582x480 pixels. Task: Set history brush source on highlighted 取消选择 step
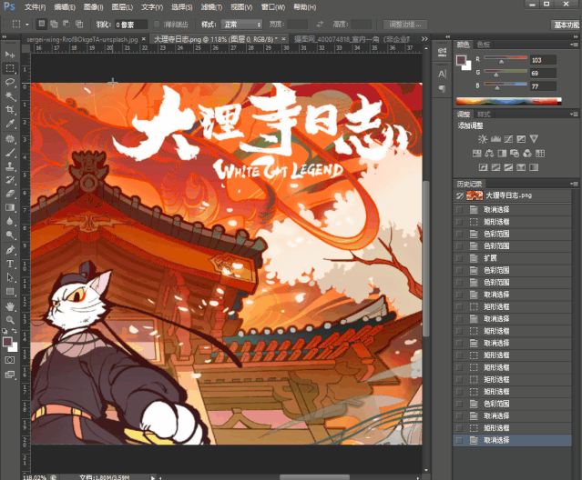coord(460,440)
